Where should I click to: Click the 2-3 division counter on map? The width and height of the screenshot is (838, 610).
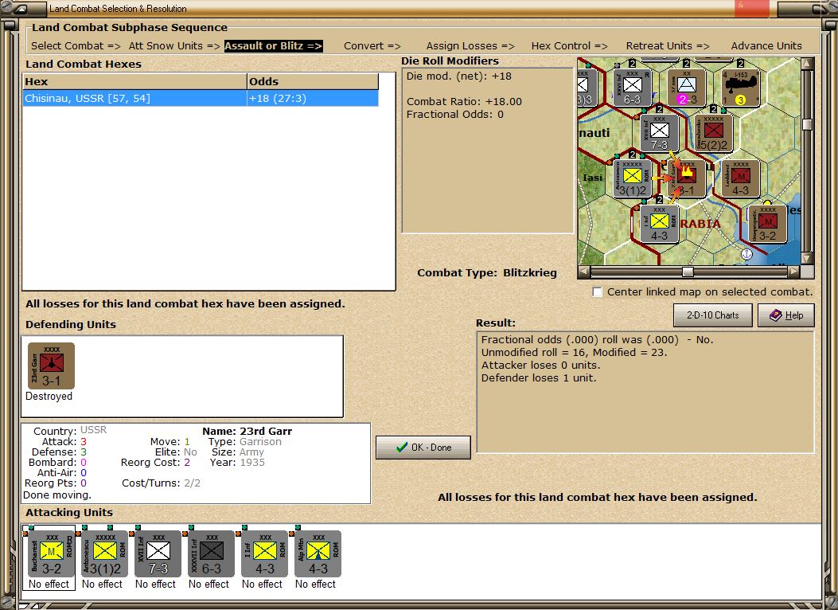pyautogui.click(x=687, y=88)
